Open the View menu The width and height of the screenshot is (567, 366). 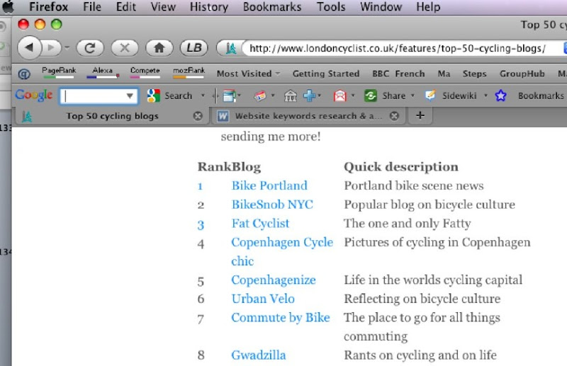163,7
